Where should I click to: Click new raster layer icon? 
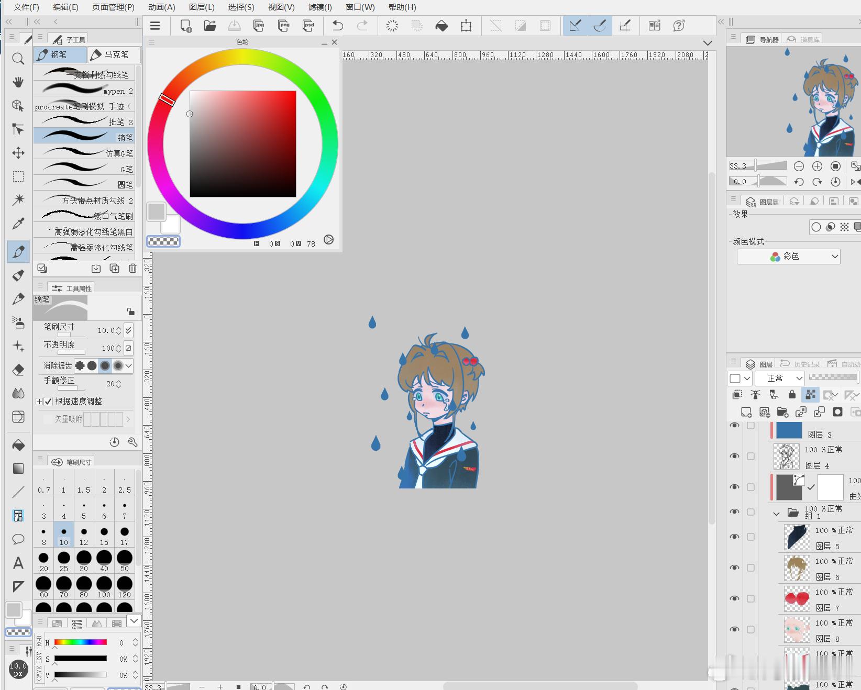click(746, 412)
